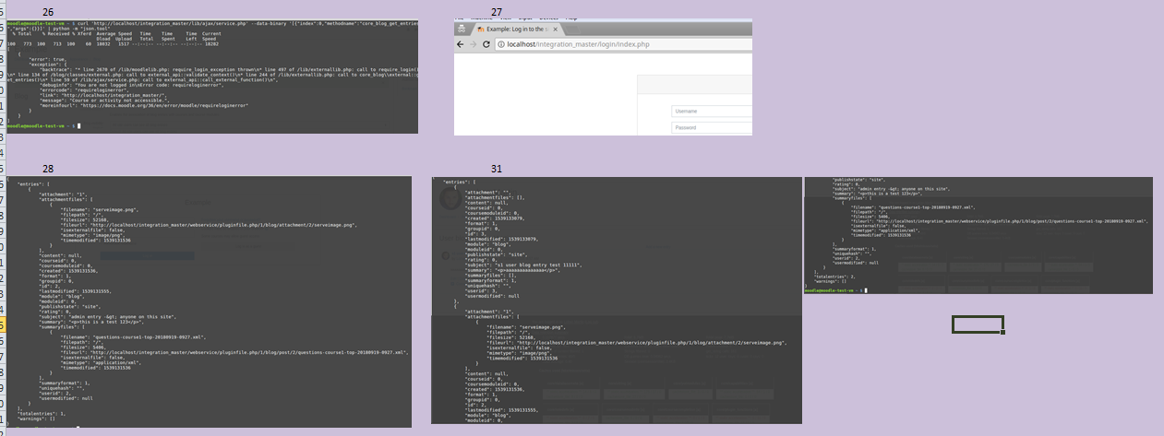The image size is (1164, 436).
Task: Click '"filesize": 5406' in image 28
Action: [83, 347]
